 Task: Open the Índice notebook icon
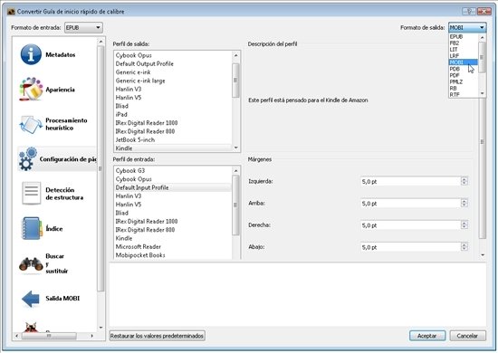[32, 228]
